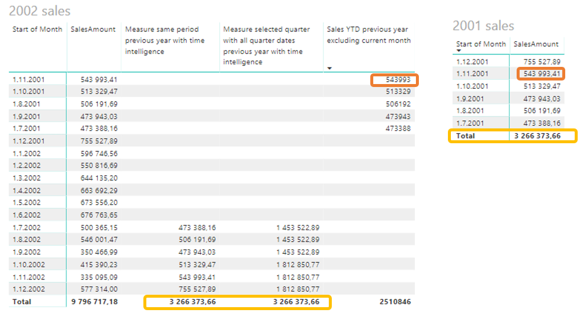This screenshot has height=319, width=583.
Task: Sort by Start of Month in 2002 sales
Action: (x=37, y=30)
